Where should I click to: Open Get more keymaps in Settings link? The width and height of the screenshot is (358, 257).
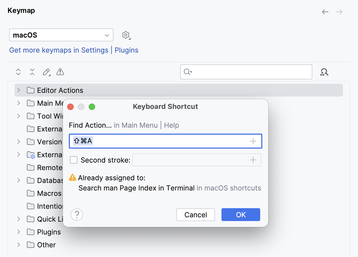(59, 50)
